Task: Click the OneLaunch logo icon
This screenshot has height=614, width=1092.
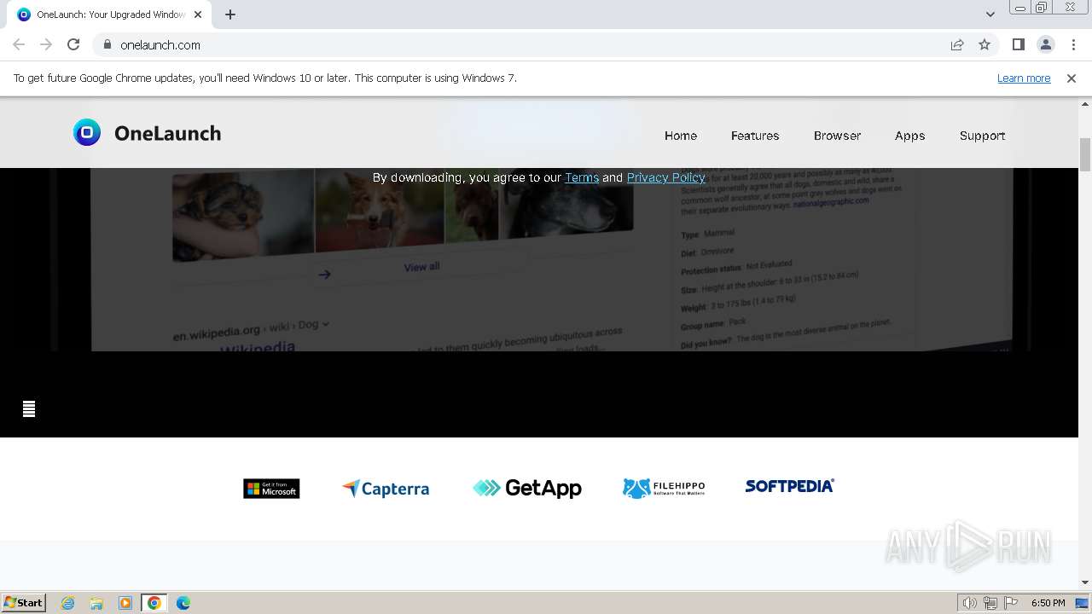Action: click(87, 132)
